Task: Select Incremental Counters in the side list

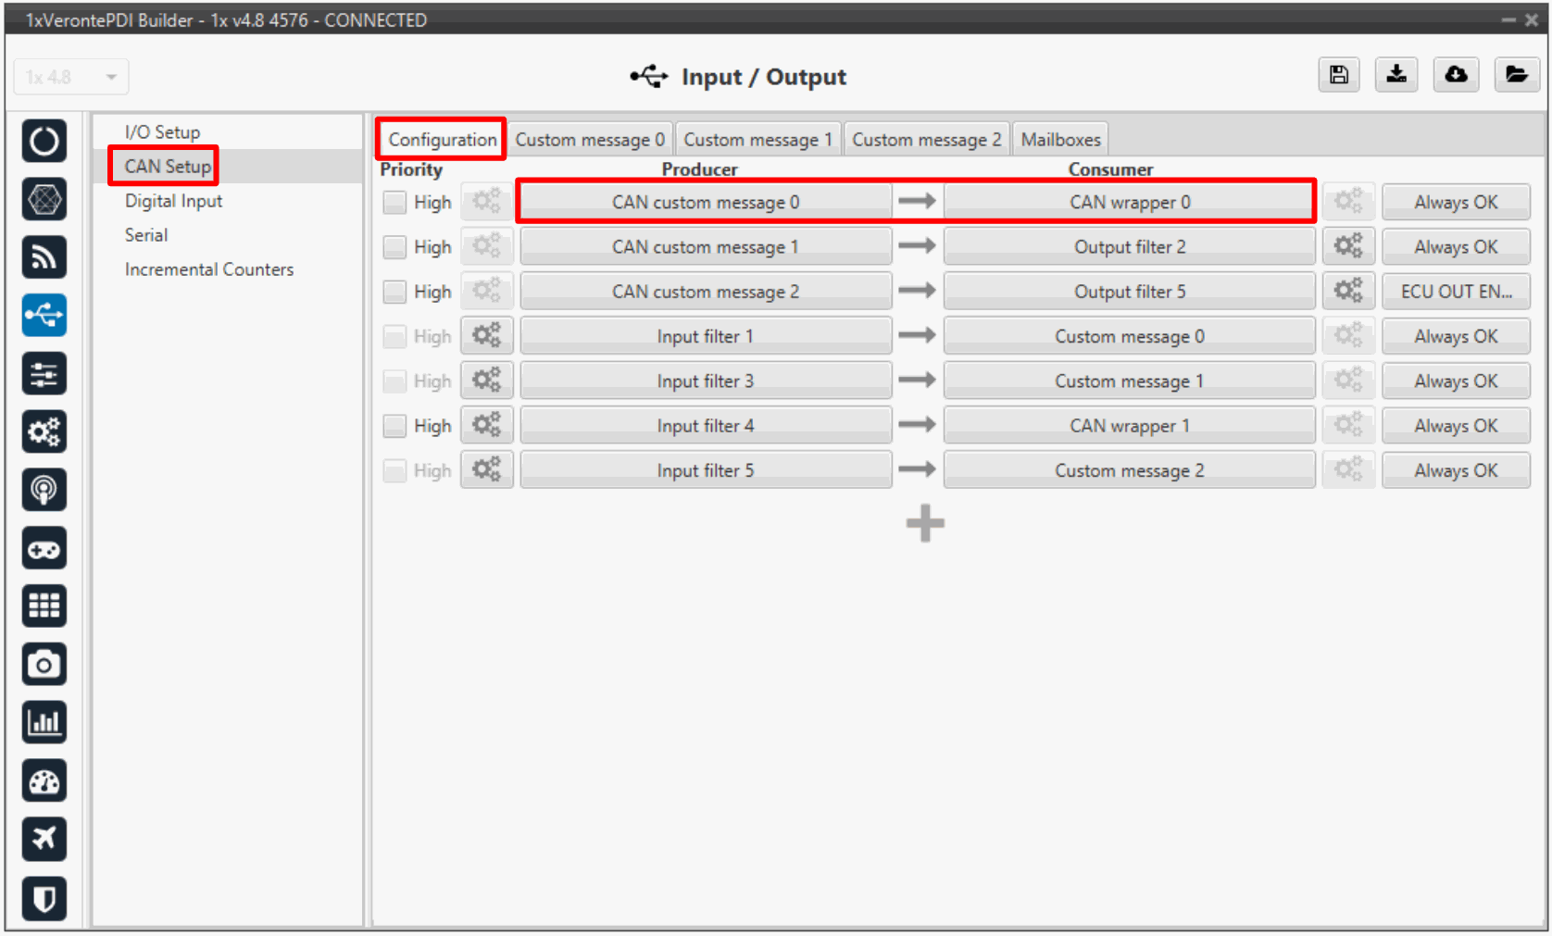Action: 209,269
